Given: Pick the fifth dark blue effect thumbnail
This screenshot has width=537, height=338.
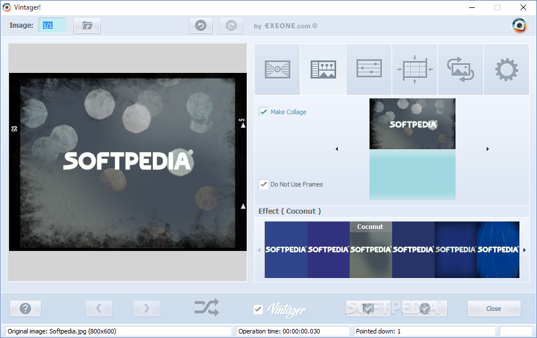Looking at the screenshot, I should coord(456,250).
